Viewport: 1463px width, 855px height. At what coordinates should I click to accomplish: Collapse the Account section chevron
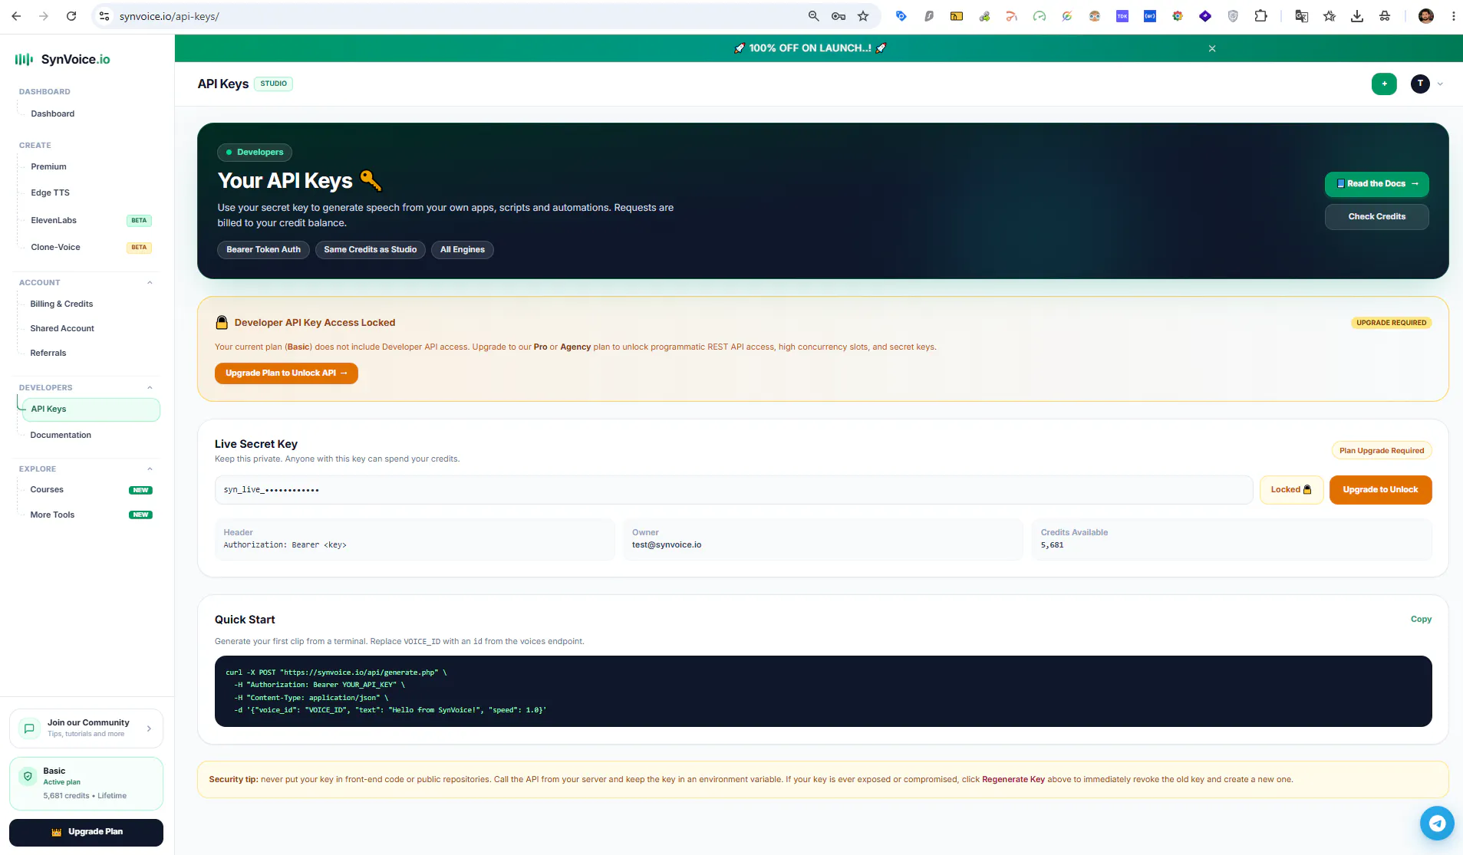(x=150, y=283)
